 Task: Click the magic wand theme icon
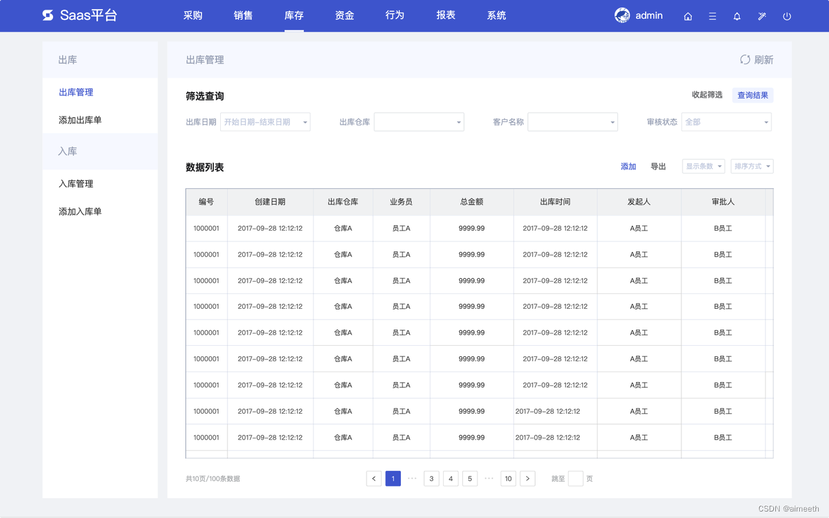[x=762, y=16]
